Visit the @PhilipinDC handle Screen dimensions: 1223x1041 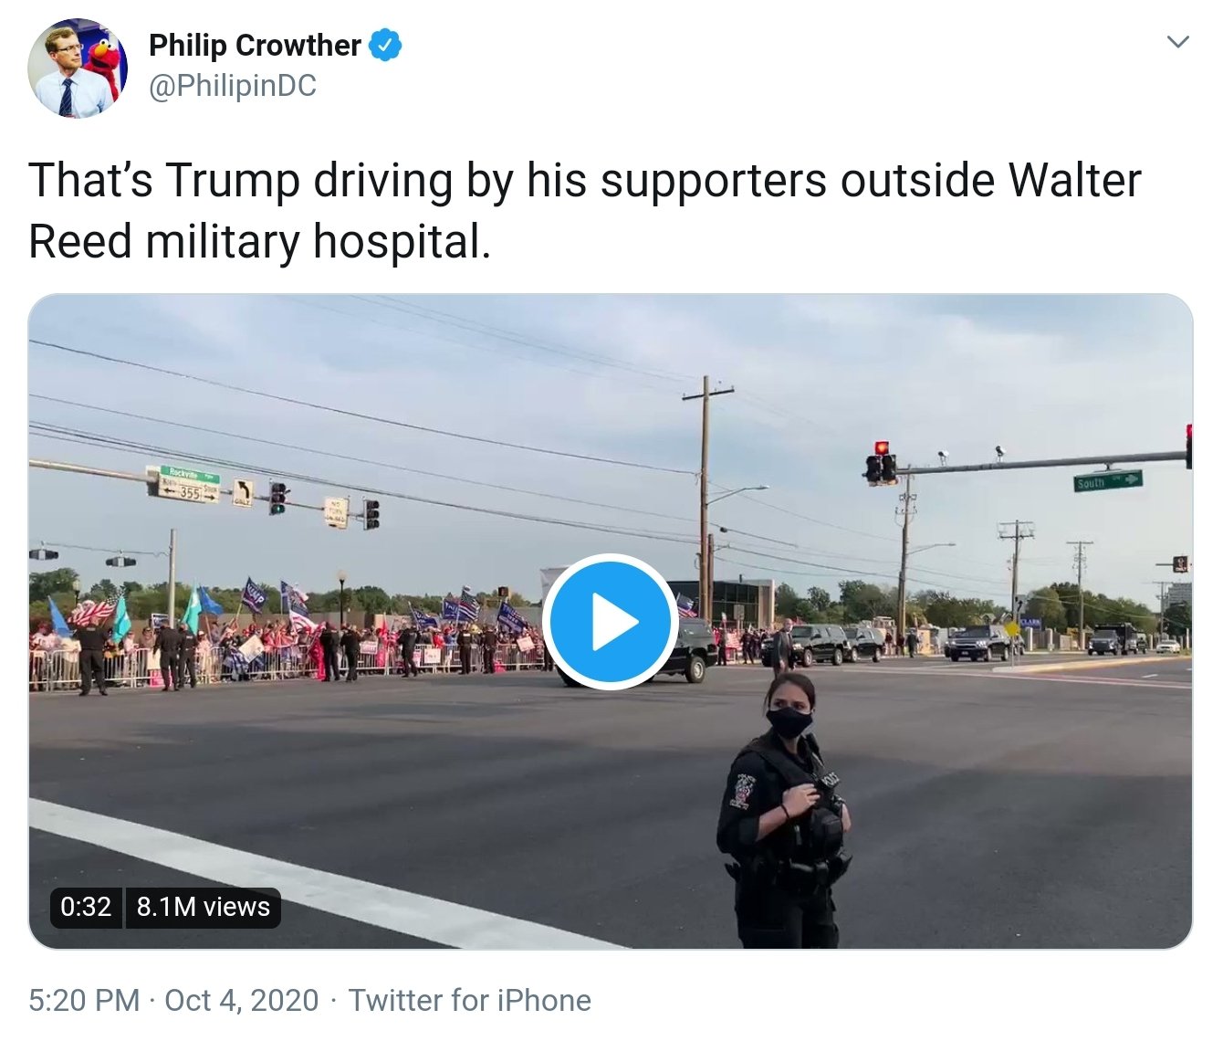(x=232, y=86)
